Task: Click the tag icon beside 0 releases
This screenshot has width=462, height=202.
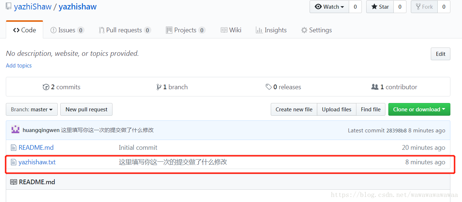Action: coord(269,87)
